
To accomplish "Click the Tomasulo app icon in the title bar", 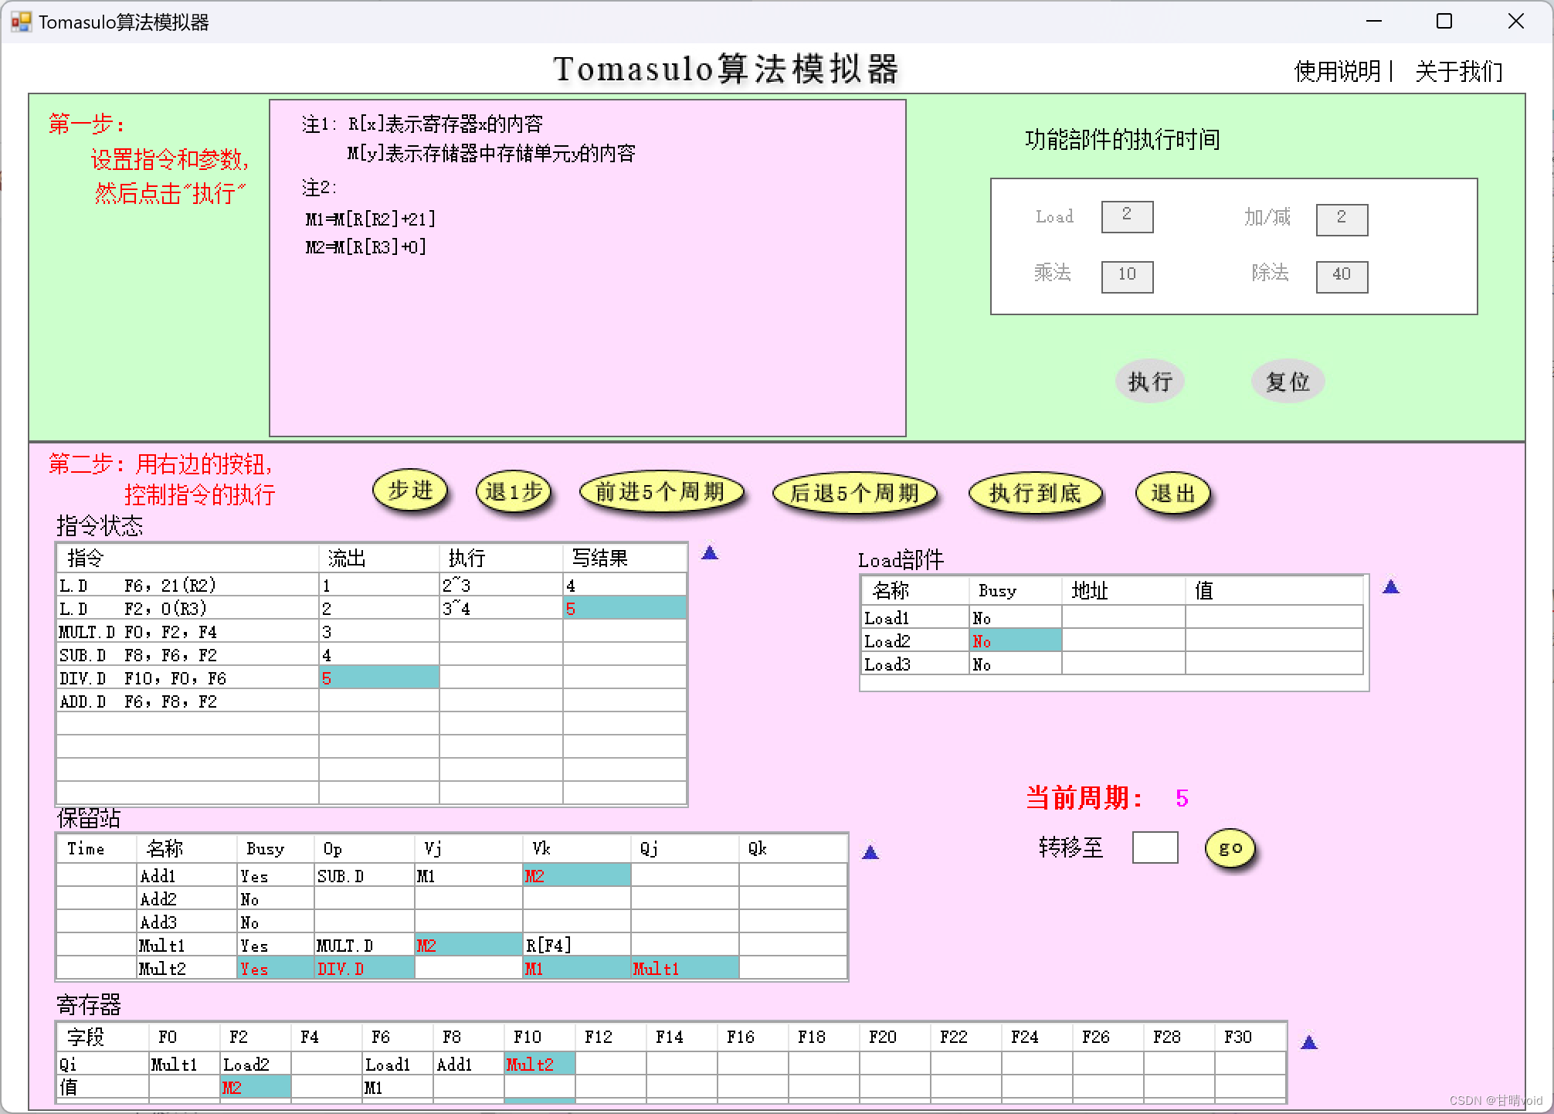I will [x=21, y=22].
